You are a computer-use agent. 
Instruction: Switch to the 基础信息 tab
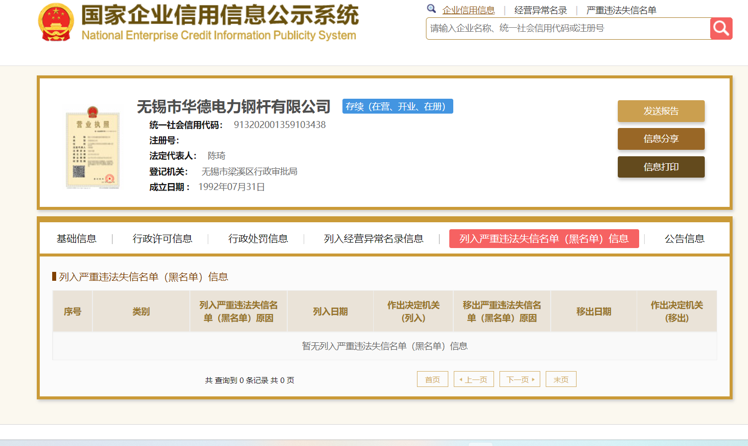77,239
